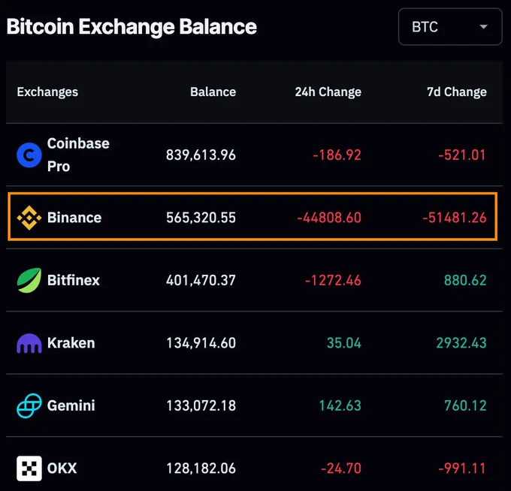Sort by the Balance column header
This screenshot has width=511, height=491.
tap(213, 92)
